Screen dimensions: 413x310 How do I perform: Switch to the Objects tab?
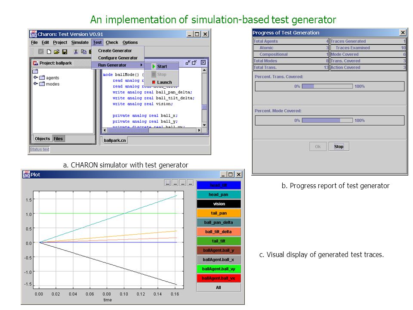tap(42, 139)
